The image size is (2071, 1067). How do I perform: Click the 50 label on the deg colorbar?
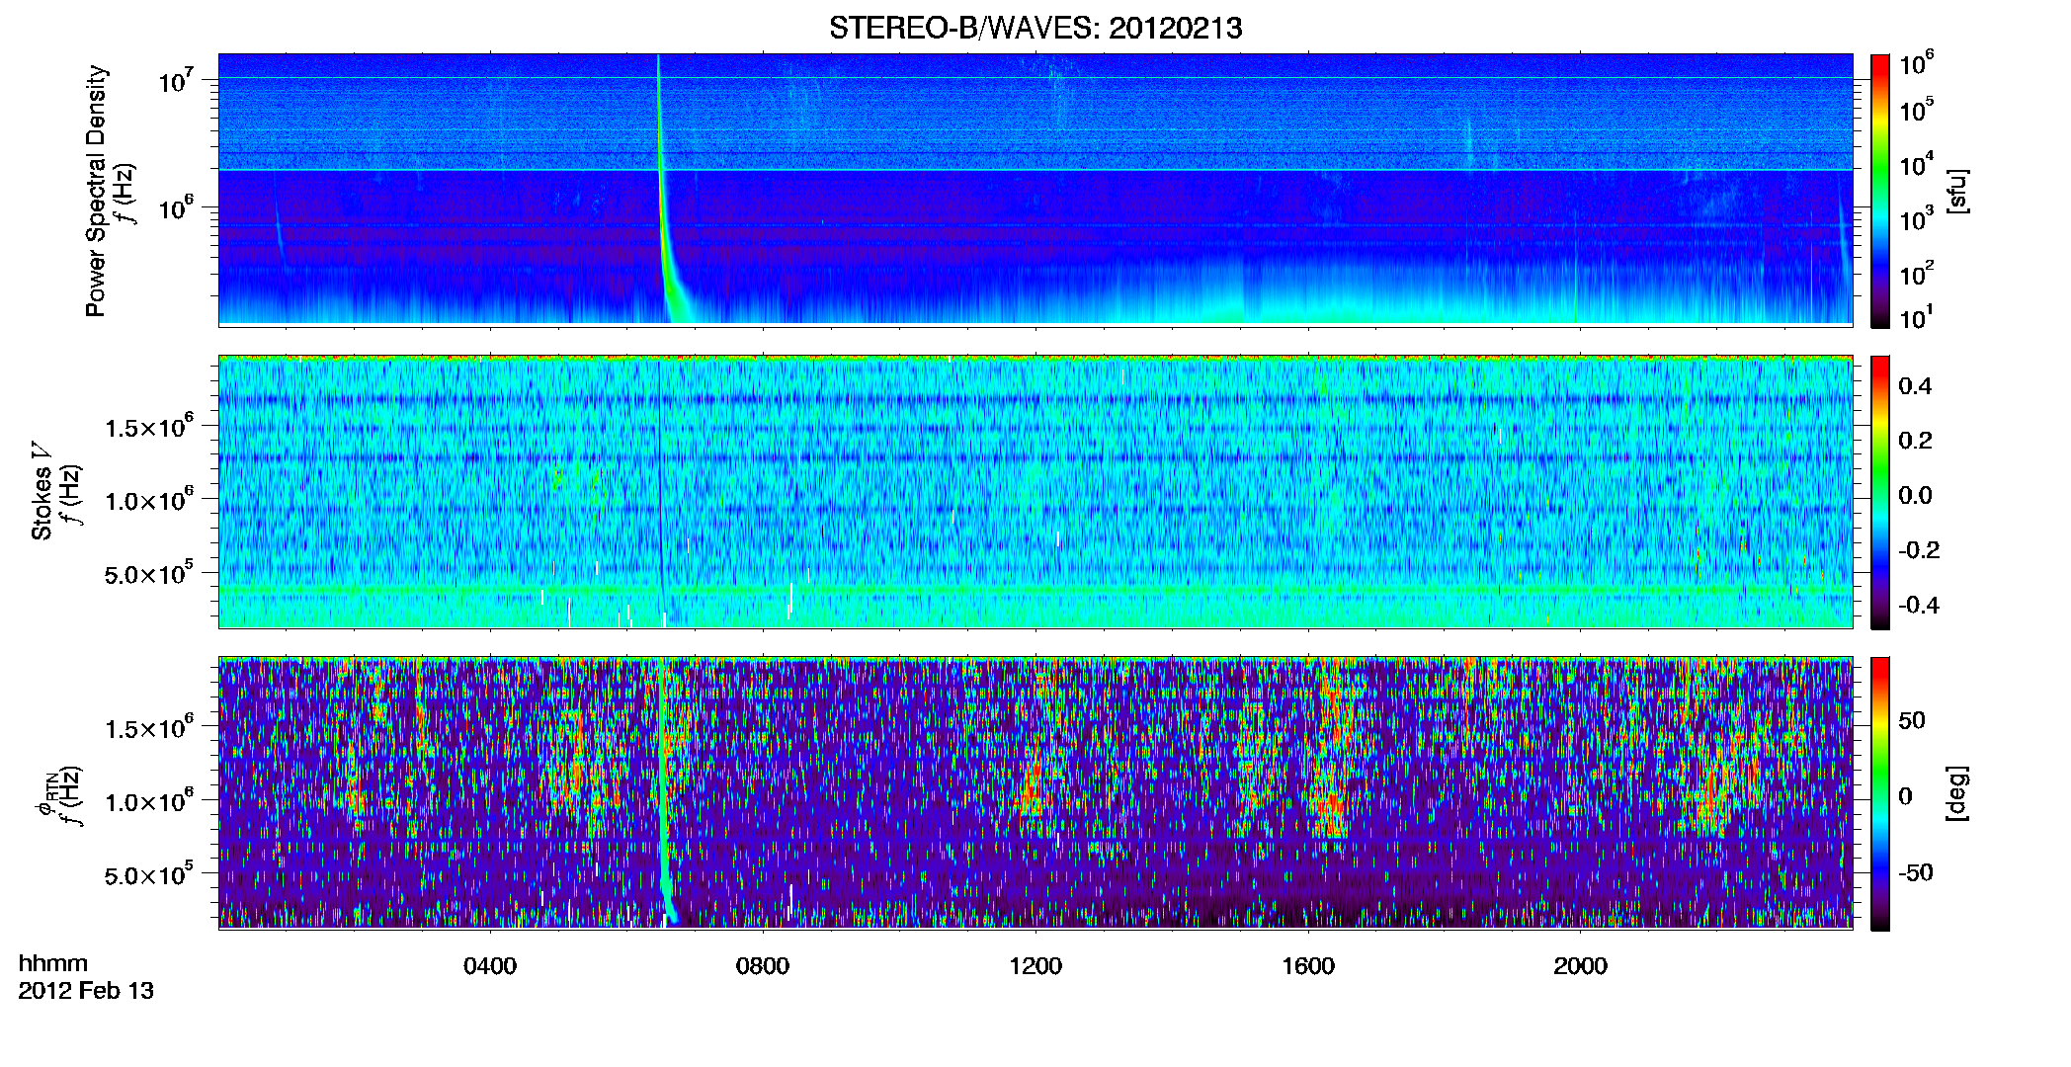[x=1912, y=720]
